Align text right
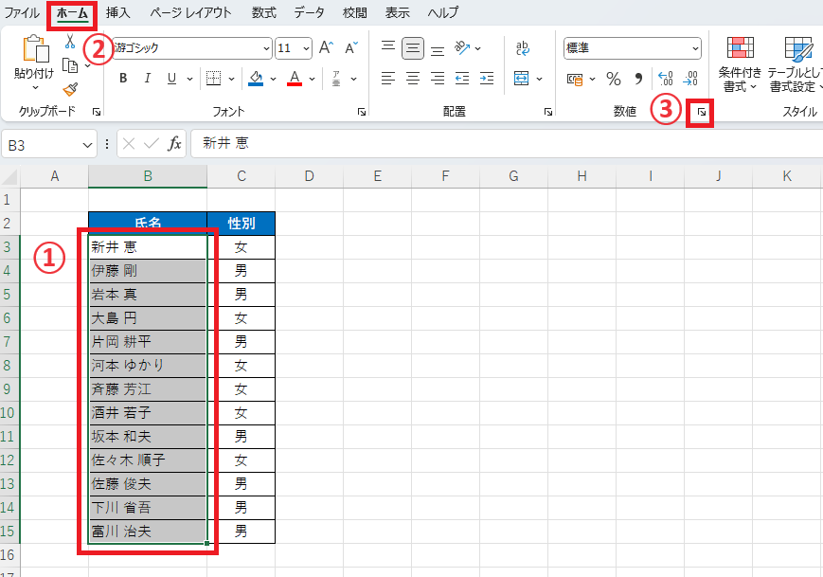 pos(438,79)
